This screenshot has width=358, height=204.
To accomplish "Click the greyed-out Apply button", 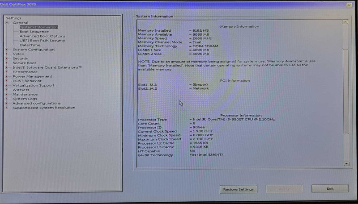I will tap(284, 189).
